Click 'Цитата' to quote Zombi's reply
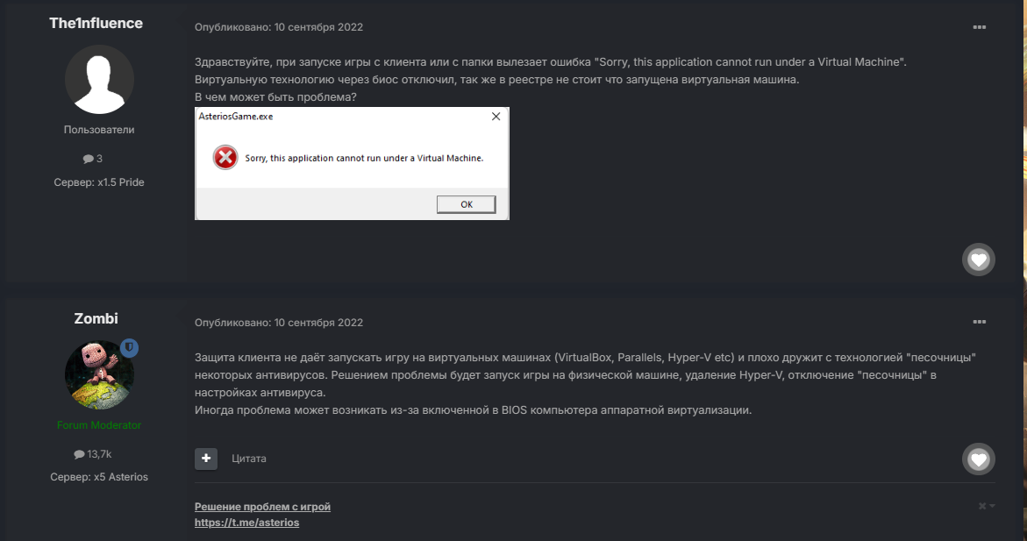 pyautogui.click(x=249, y=459)
